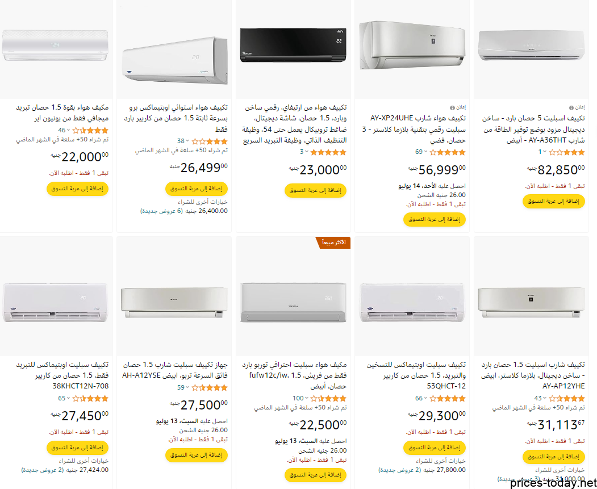Click star rating of Sharp AH-A12YSE product
597x489 pixels.
click(210, 388)
